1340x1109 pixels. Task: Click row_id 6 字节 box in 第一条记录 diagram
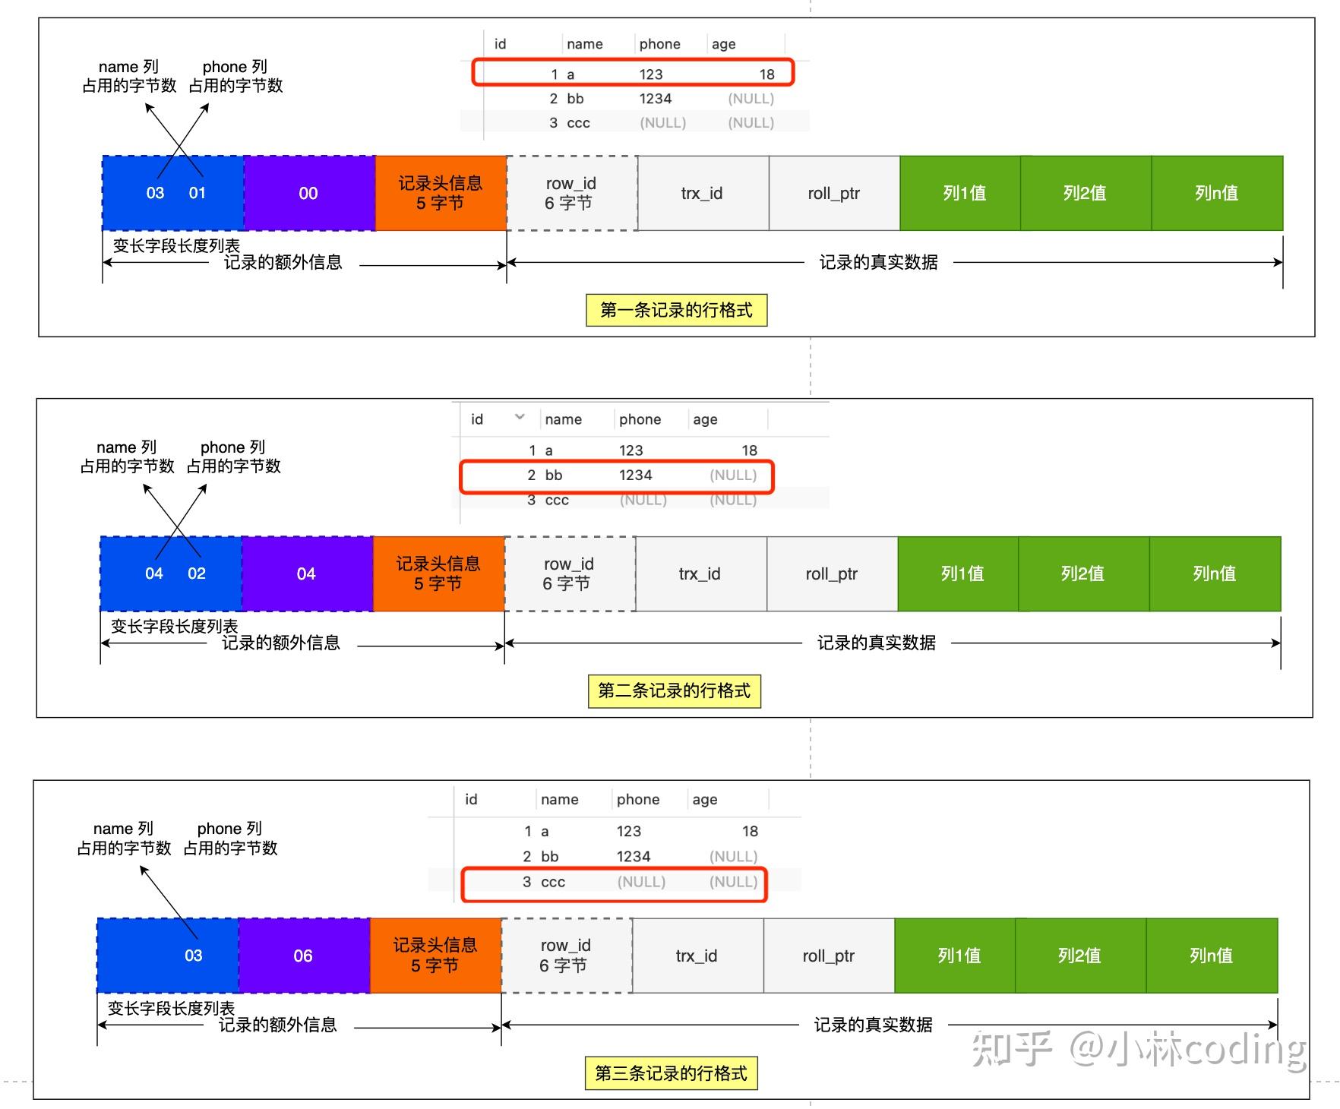coord(571,193)
